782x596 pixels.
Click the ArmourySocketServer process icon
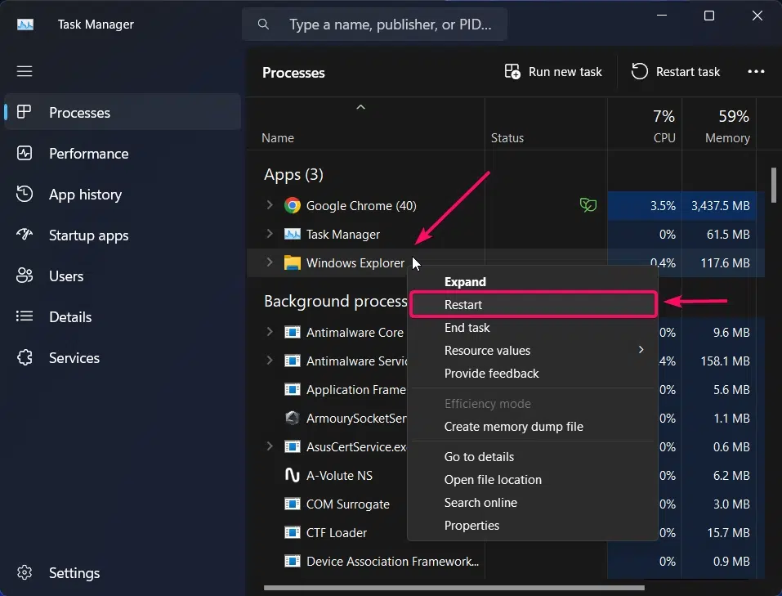click(x=293, y=417)
